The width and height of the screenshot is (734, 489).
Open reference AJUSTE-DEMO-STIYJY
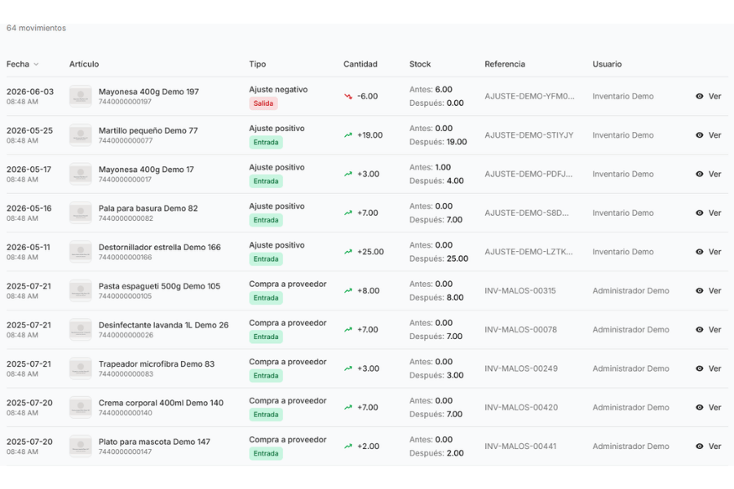click(x=529, y=134)
